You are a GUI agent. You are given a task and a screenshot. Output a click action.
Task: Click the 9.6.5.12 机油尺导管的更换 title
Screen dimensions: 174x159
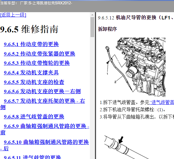click(x=136, y=18)
